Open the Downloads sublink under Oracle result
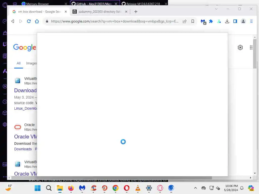The width and height of the screenshot is (259, 194). pyautogui.click(x=23, y=149)
